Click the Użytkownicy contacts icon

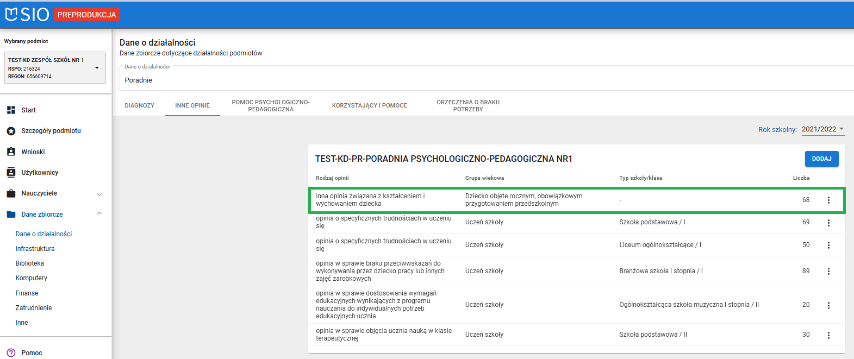(11, 173)
